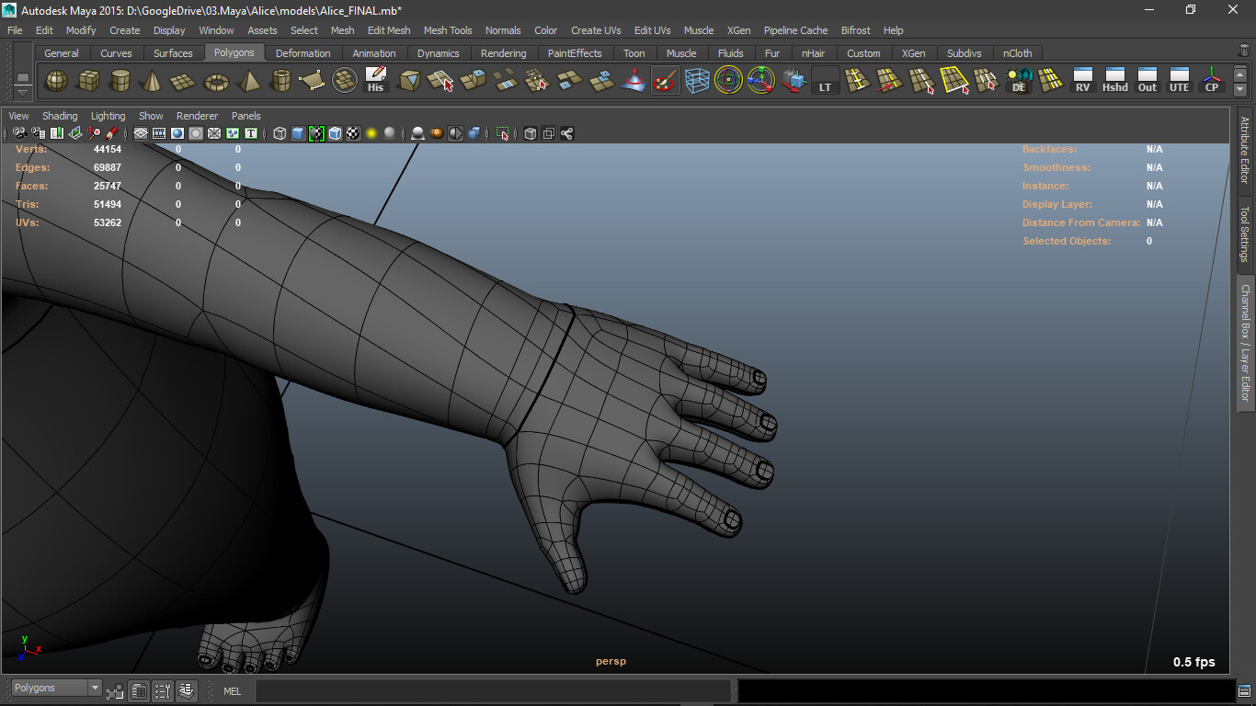Image resolution: width=1256 pixels, height=706 pixels.
Task: Click in the MEL command line field
Action: (493, 690)
